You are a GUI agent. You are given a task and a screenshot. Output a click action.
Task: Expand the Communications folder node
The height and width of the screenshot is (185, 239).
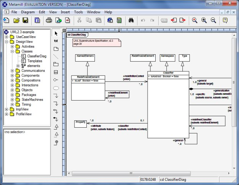pyautogui.click(x=12, y=71)
